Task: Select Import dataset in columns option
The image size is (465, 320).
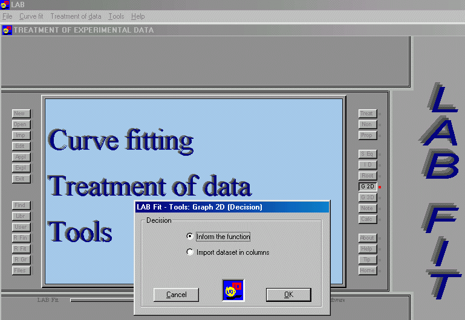Action: coord(228,252)
